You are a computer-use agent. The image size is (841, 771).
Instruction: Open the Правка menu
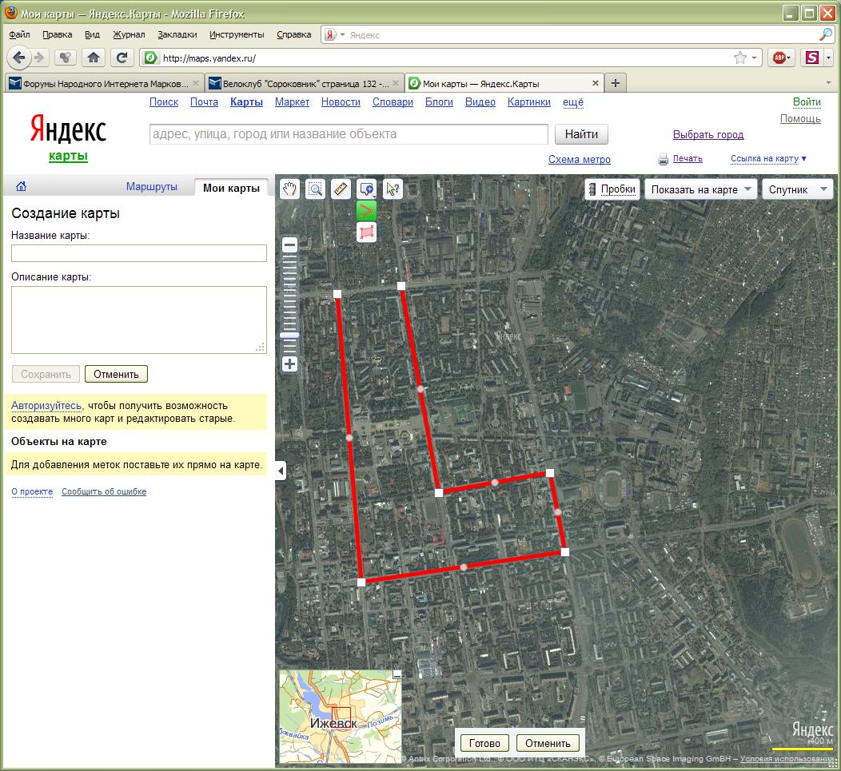[x=57, y=34]
